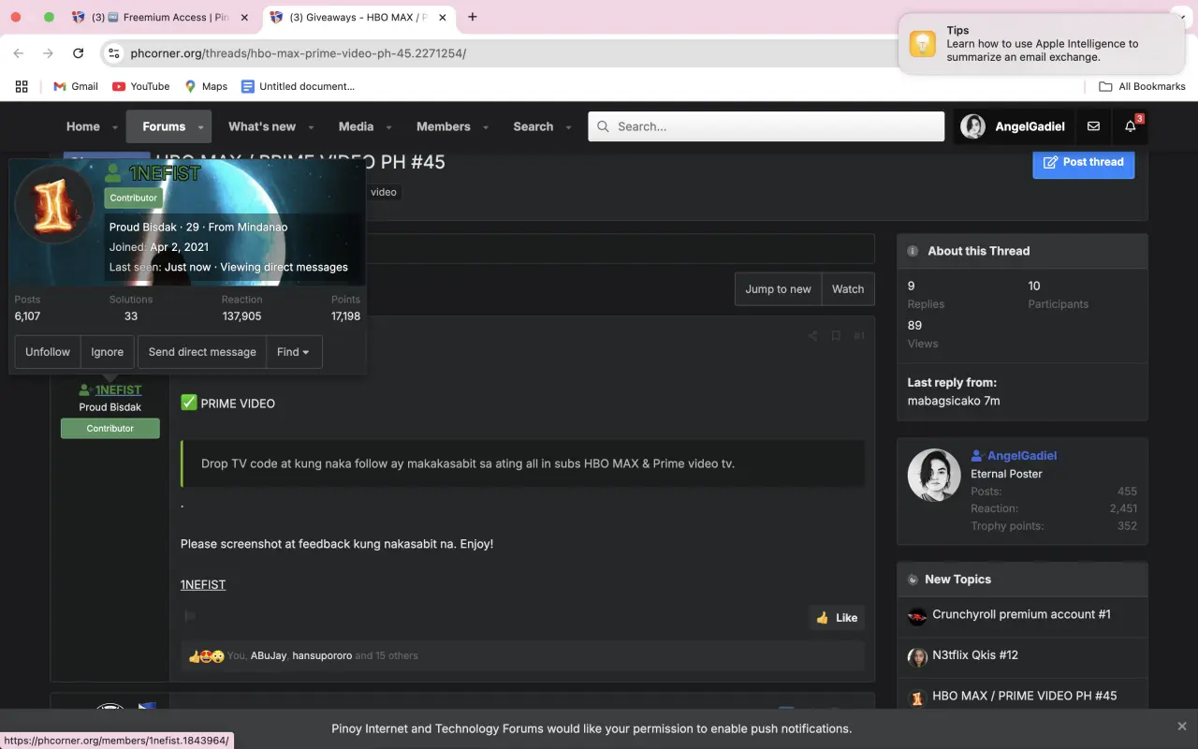Image resolution: width=1198 pixels, height=749 pixels.
Task: Expand the Media dropdown arrow
Action: (x=388, y=127)
